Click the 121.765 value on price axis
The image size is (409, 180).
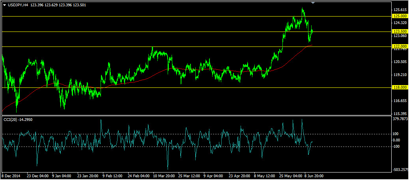click(400, 50)
